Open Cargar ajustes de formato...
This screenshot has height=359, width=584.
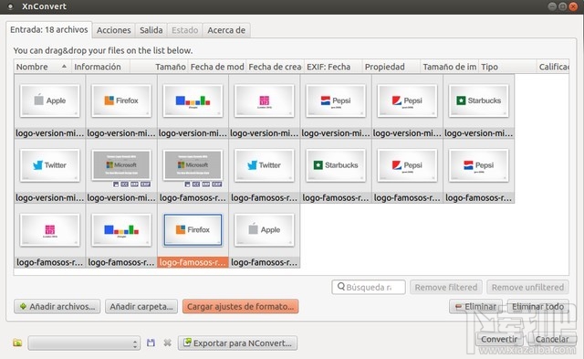[x=240, y=306]
